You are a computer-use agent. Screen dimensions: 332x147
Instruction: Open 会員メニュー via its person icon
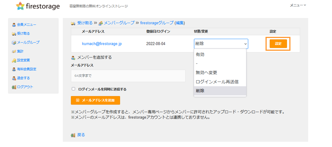click(14, 25)
